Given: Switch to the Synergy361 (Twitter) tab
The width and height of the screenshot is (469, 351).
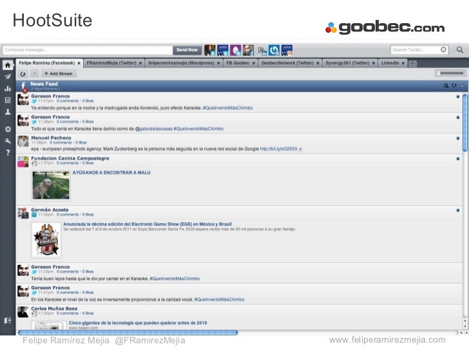Looking at the screenshot, I should coord(347,63).
